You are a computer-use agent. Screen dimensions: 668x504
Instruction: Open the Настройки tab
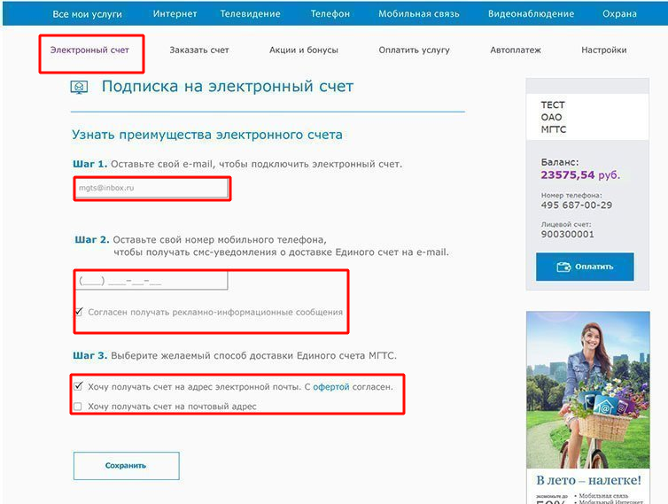[603, 50]
